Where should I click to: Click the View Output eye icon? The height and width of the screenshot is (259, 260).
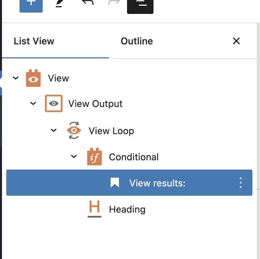pyautogui.click(x=54, y=103)
